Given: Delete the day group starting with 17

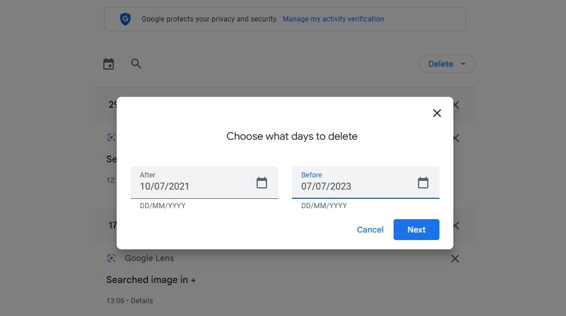Looking at the screenshot, I should coord(456,225).
